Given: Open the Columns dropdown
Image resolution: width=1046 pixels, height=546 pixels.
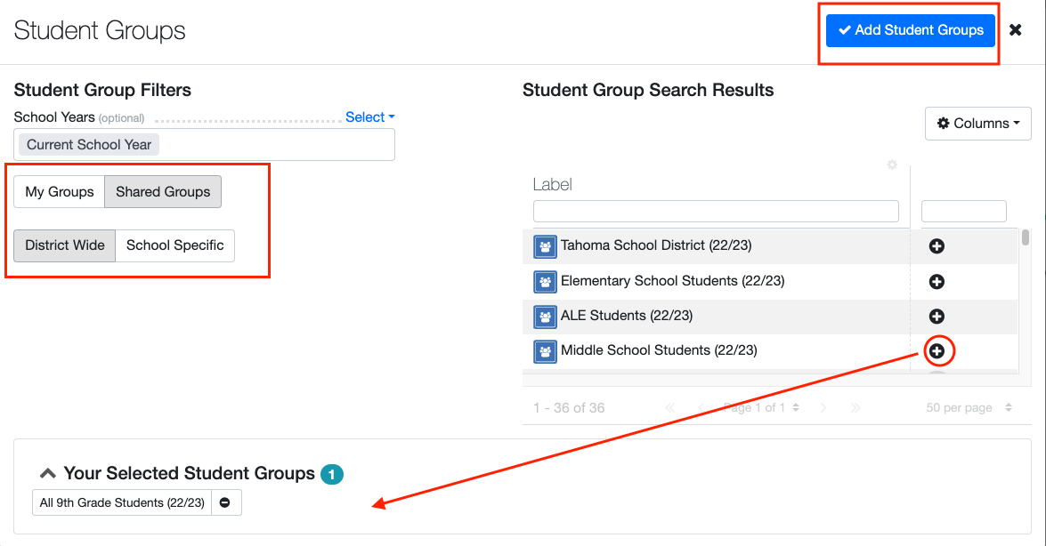Looking at the screenshot, I should 977,124.
